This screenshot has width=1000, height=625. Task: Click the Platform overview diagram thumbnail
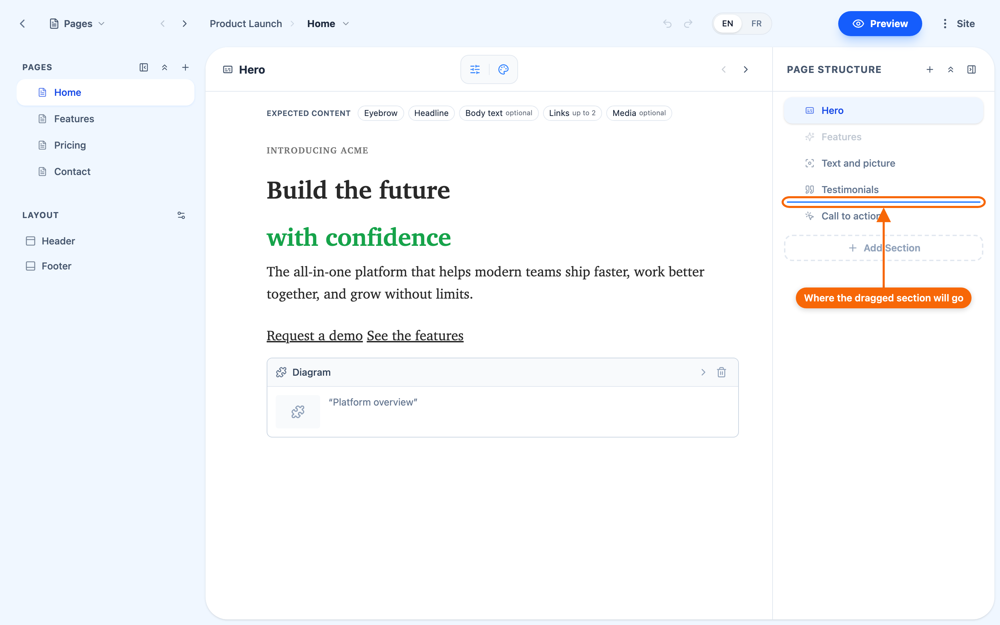[x=298, y=412]
